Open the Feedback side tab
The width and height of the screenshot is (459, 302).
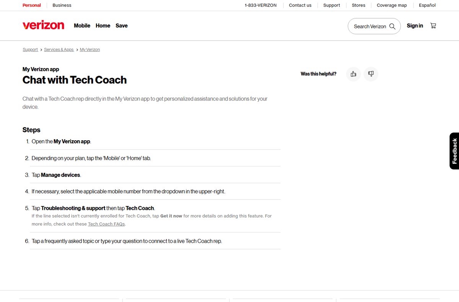pyautogui.click(x=454, y=151)
